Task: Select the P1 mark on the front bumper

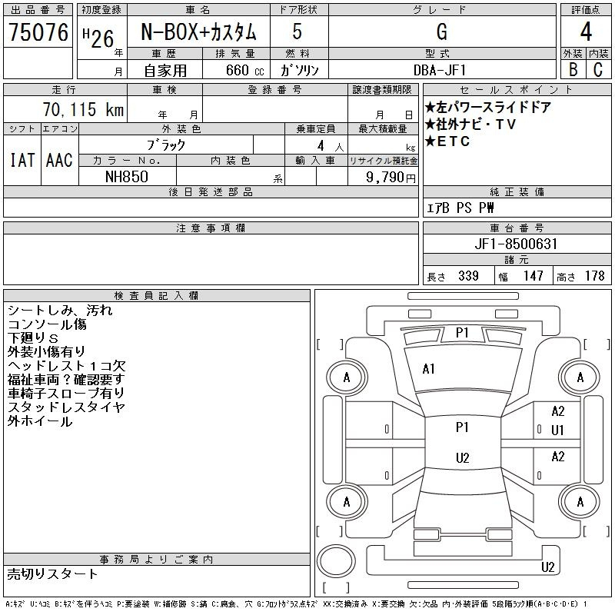Action: (462, 333)
